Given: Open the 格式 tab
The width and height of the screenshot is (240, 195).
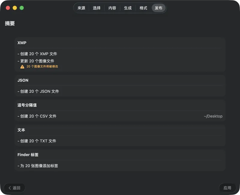Looking at the screenshot, I should (143, 8).
